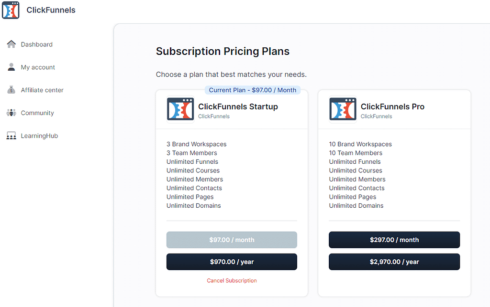Go to My account text link

[x=38, y=67]
